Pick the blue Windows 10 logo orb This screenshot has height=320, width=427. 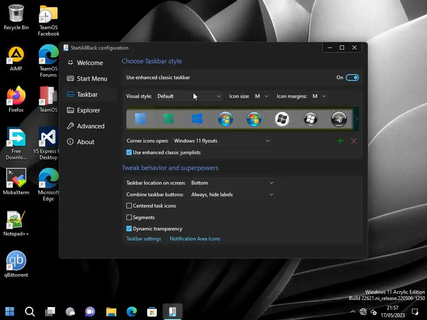point(197,119)
